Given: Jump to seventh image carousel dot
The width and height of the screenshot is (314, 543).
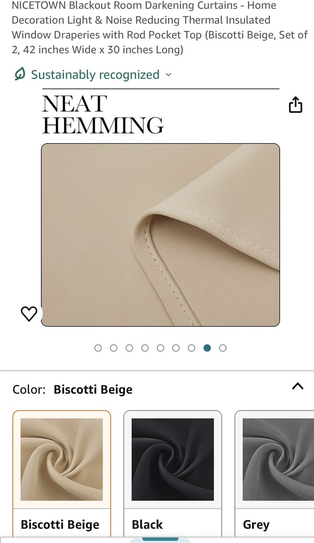Looking at the screenshot, I should [x=192, y=348].
